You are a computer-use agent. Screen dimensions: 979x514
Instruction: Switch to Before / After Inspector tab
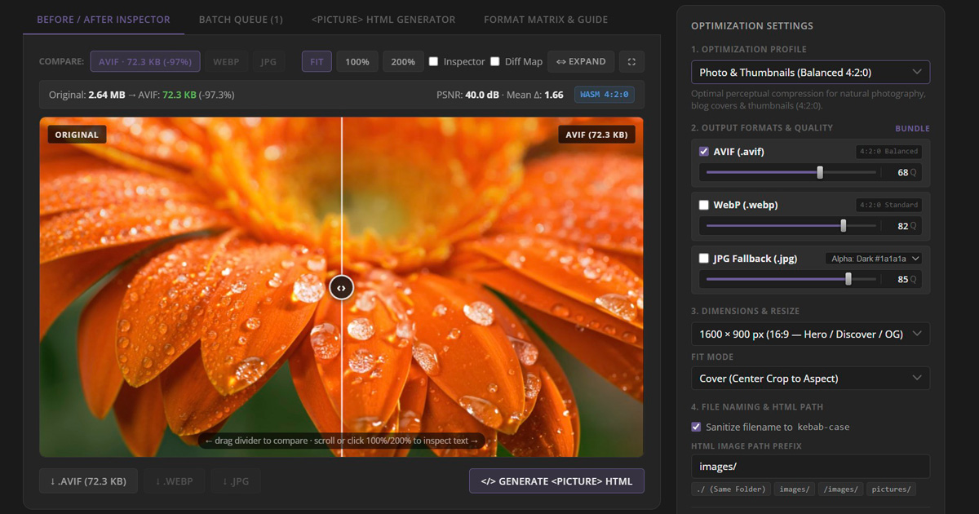point(104,20)
